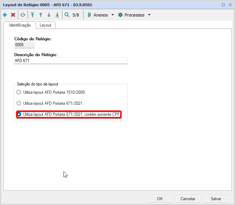This screenshot has height=205, width=235.
Task: Click the Processos label in the toolbar
Action: [135, 15]
